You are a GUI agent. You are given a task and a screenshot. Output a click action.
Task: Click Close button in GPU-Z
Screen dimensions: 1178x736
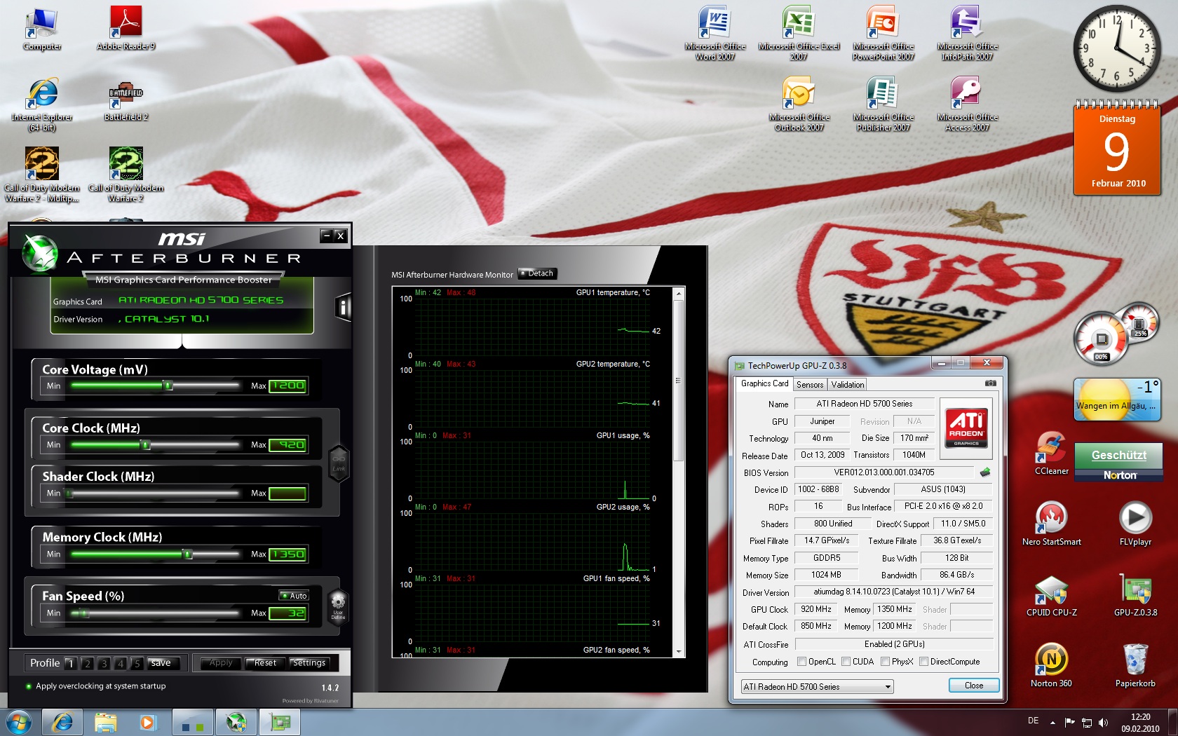[974, 686]
